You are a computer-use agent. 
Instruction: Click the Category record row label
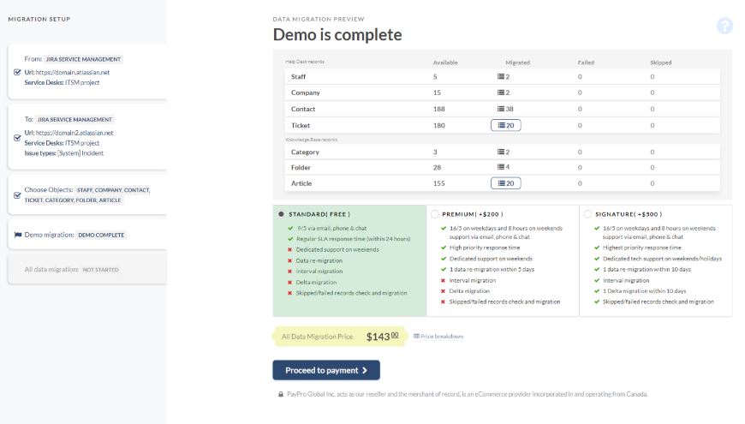(x=305, y=152)
